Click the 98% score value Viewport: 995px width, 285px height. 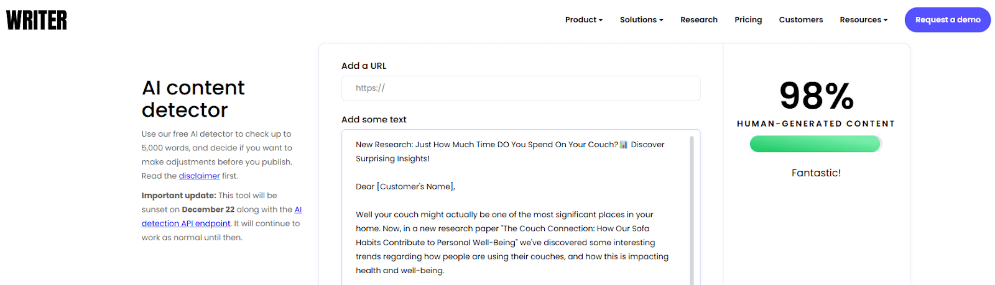coord(816,96)
